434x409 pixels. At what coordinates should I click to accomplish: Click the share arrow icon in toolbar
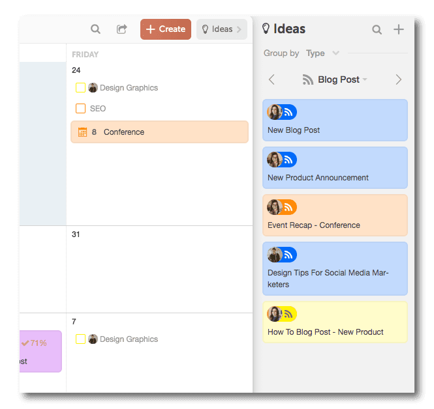[121, 29]
